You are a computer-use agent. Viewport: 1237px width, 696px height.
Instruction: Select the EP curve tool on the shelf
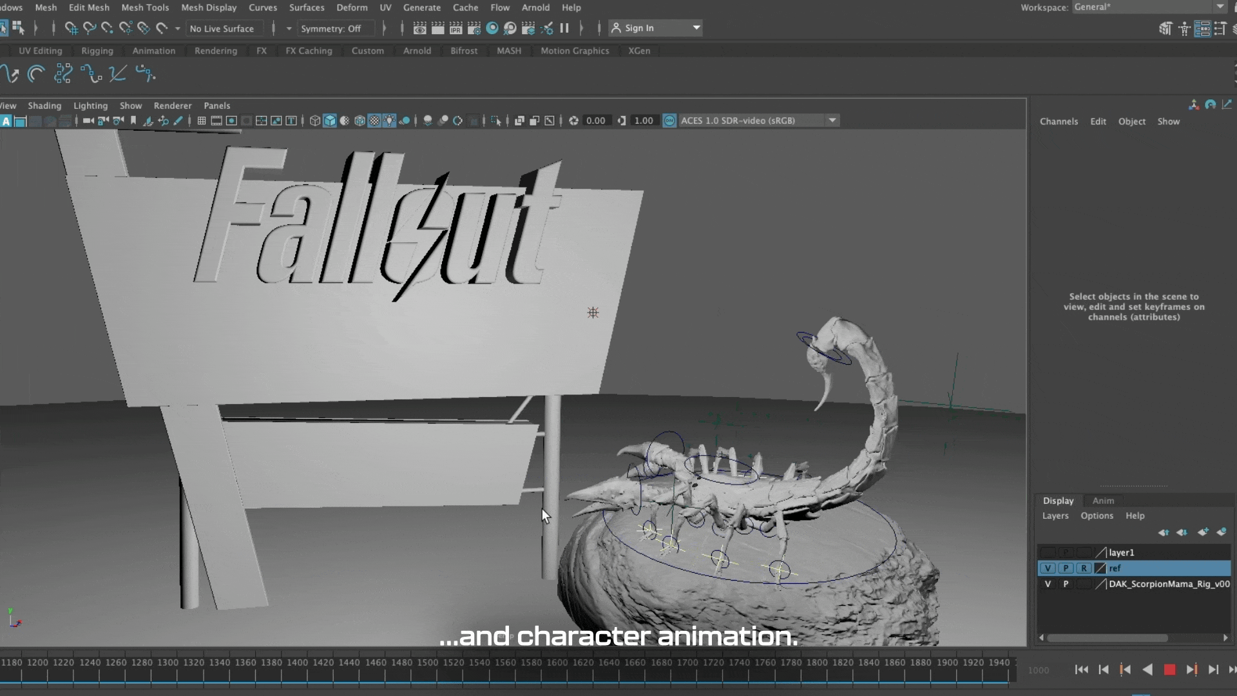click(x=10, y=74)
